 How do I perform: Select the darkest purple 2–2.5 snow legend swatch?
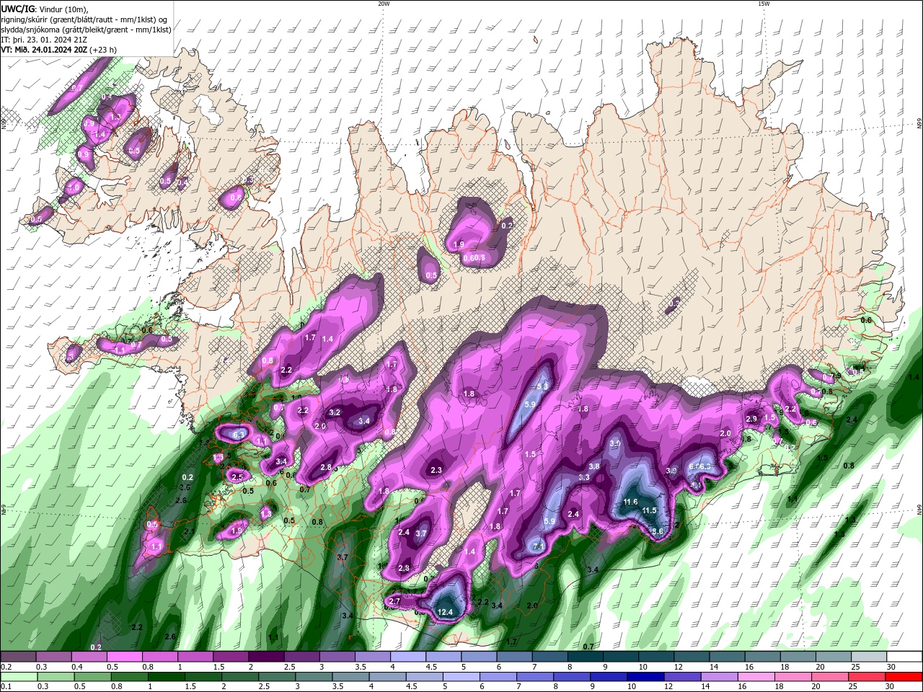coord(266,657)
